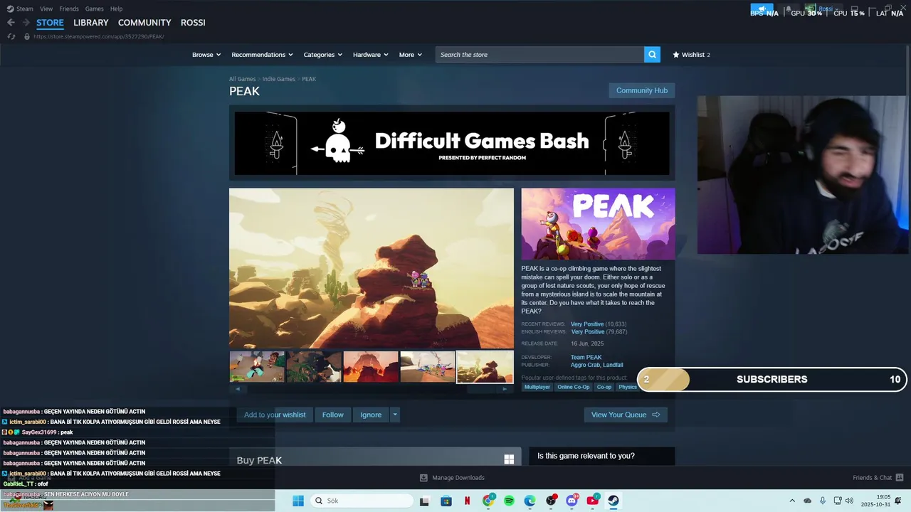Open English reviews Very Positive link

click(x=588, y=332)
